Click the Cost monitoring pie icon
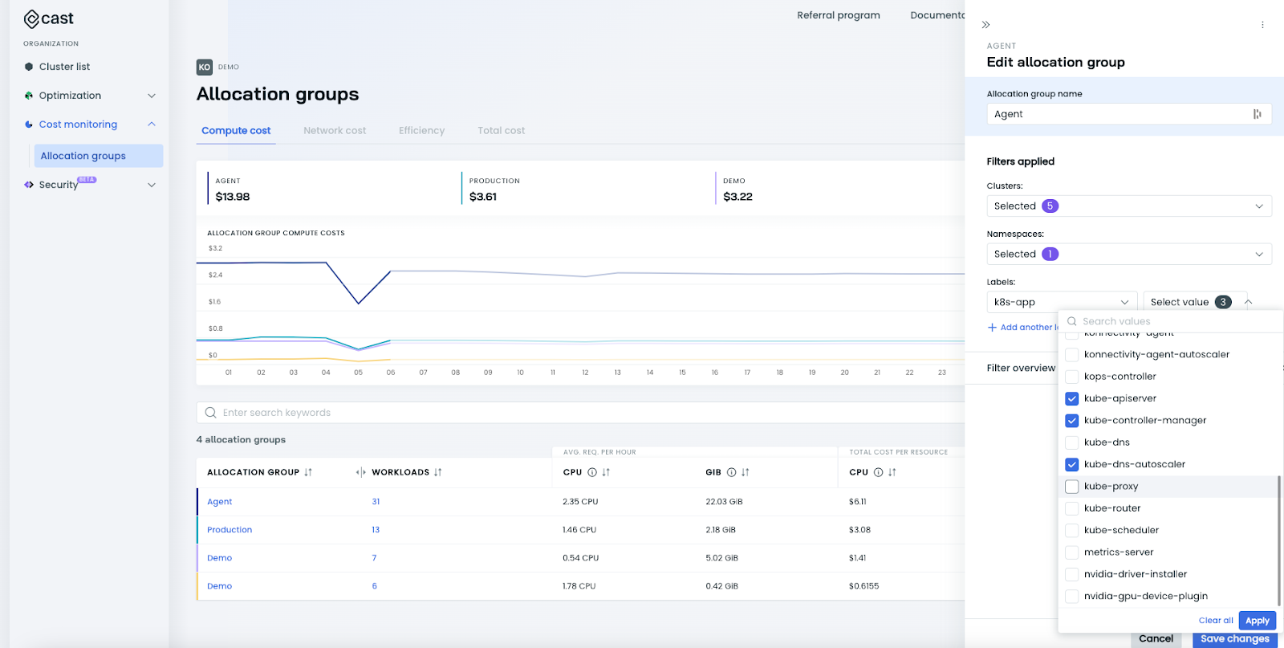The width and height of the screenshot is (1284, 648). [29, 124]
